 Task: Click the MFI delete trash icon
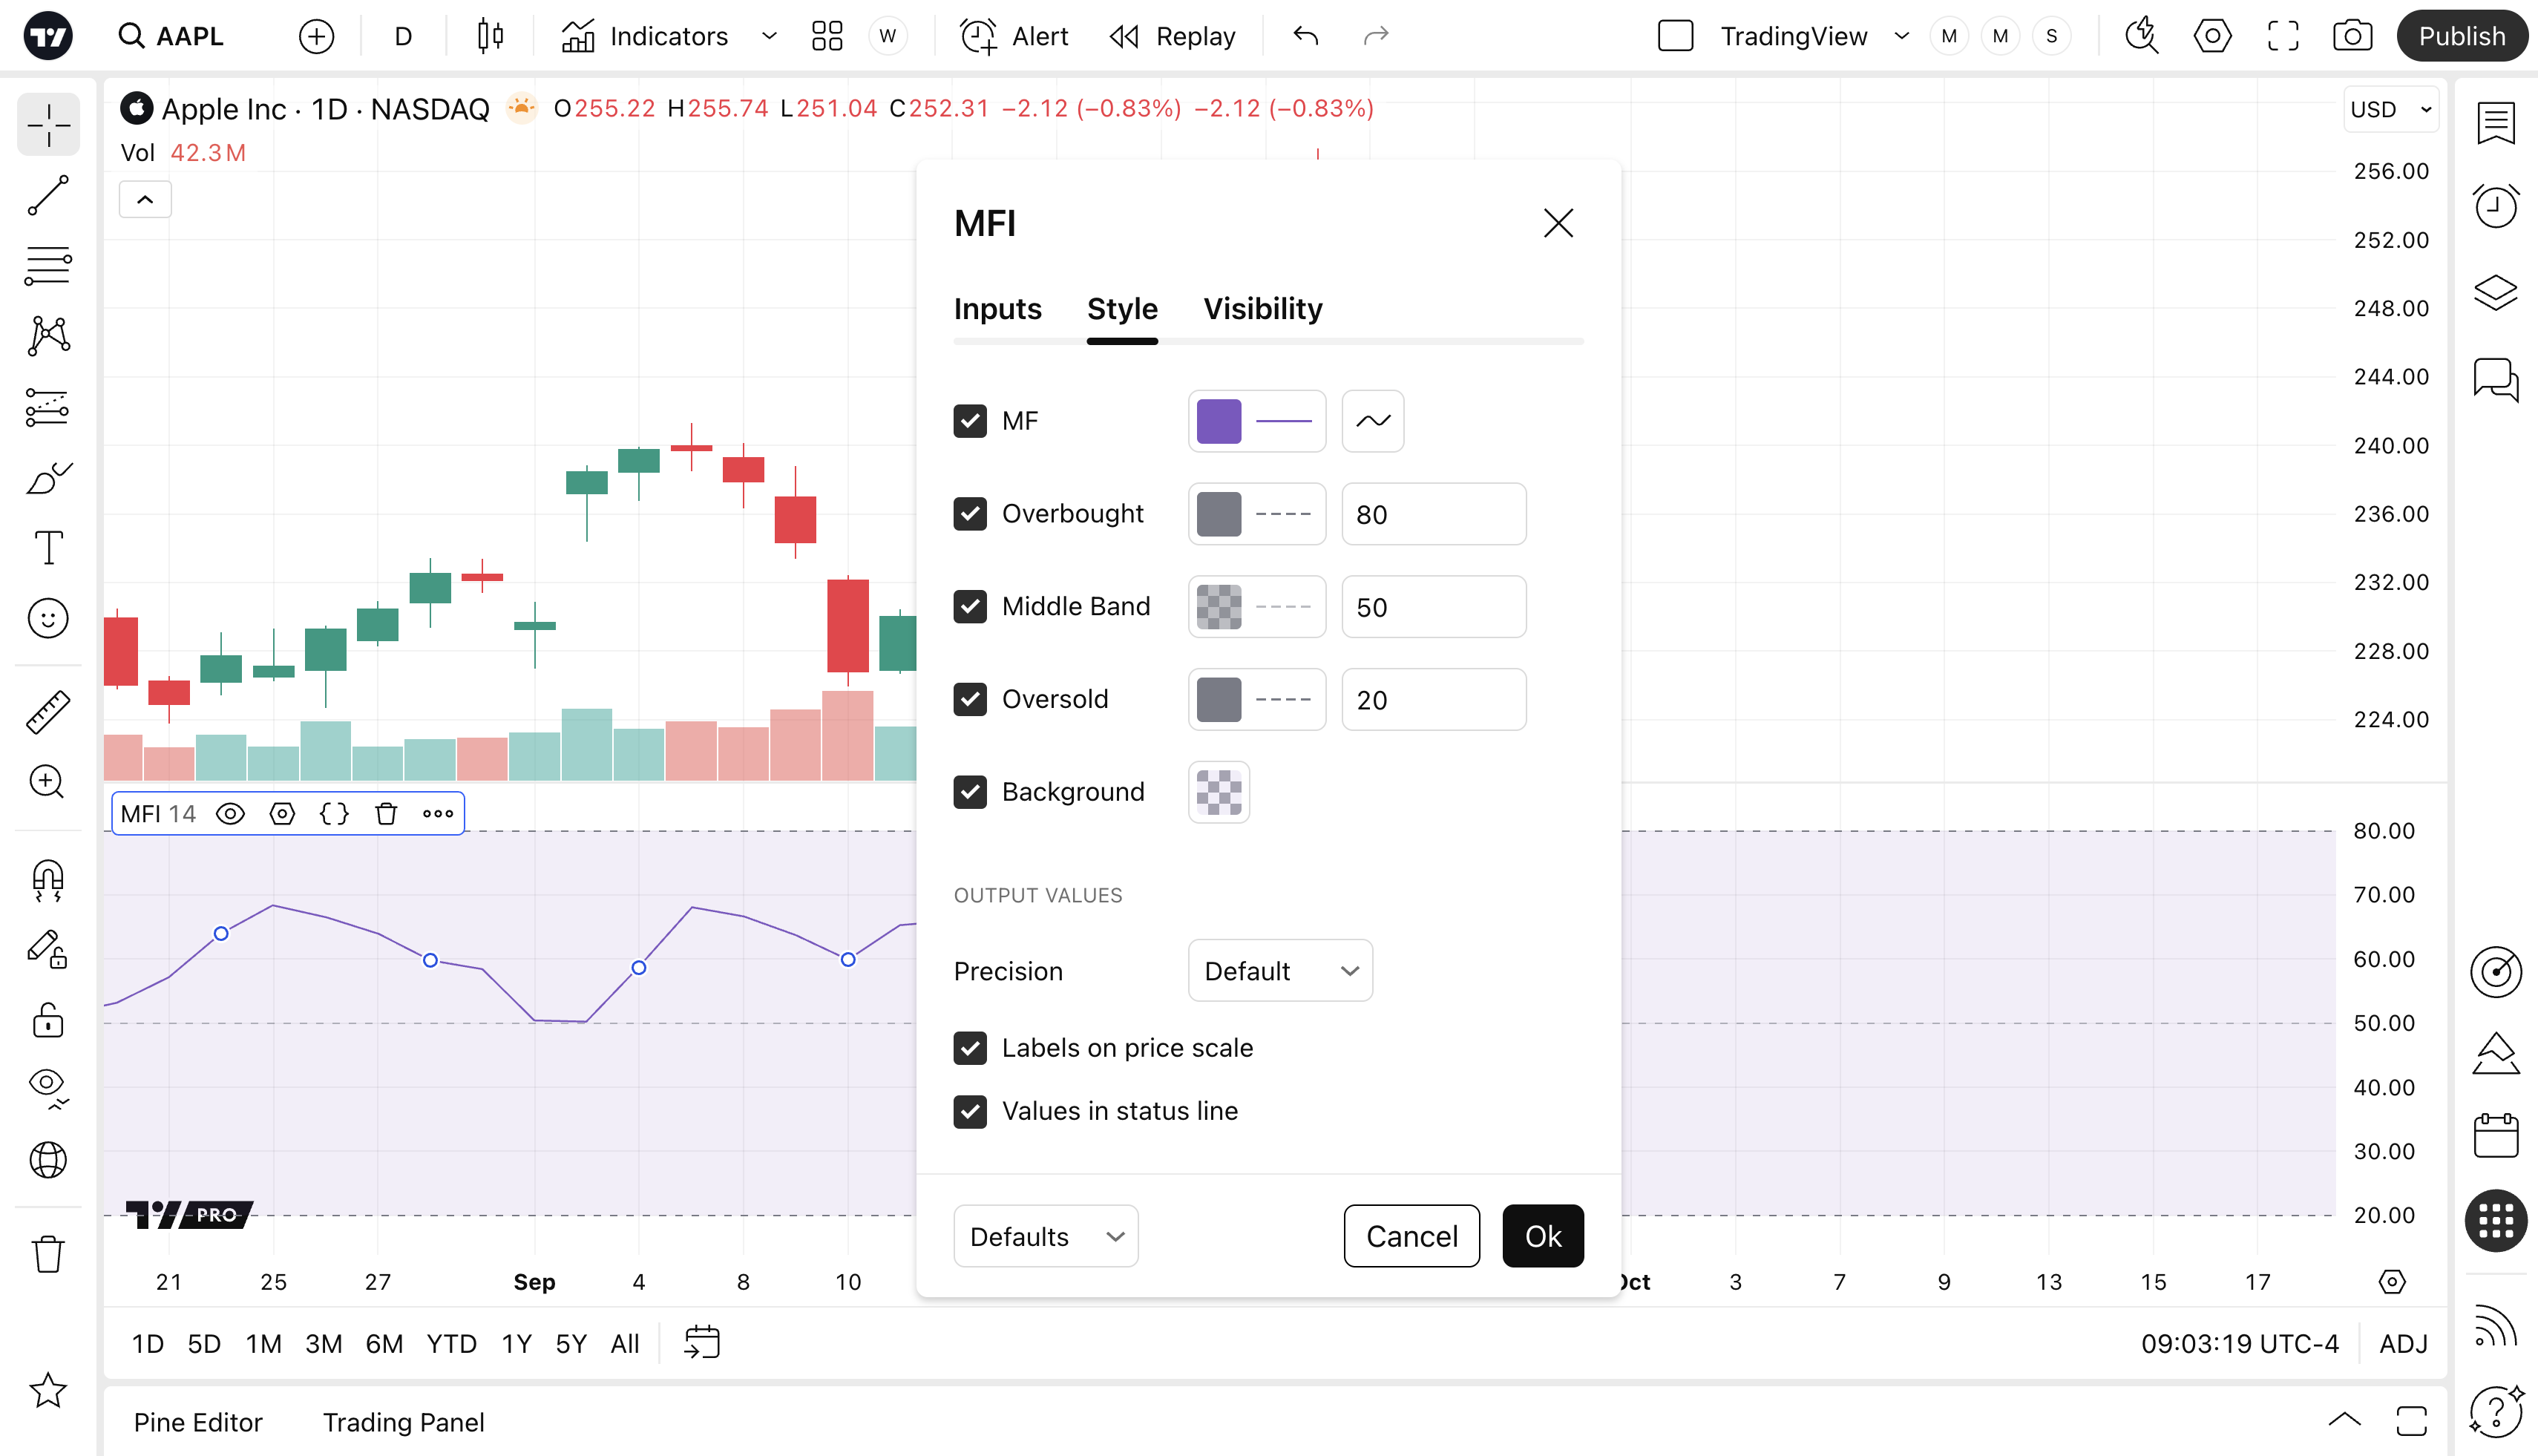point(386,814)
